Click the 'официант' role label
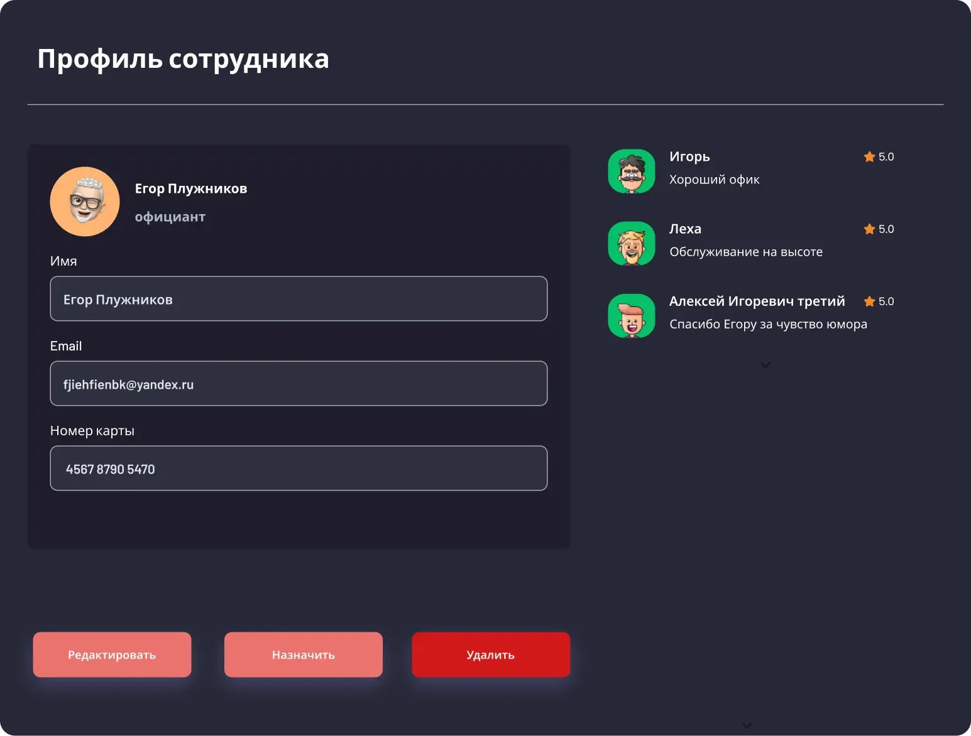The height and width of the screenshot is (736, 971). 170,217
